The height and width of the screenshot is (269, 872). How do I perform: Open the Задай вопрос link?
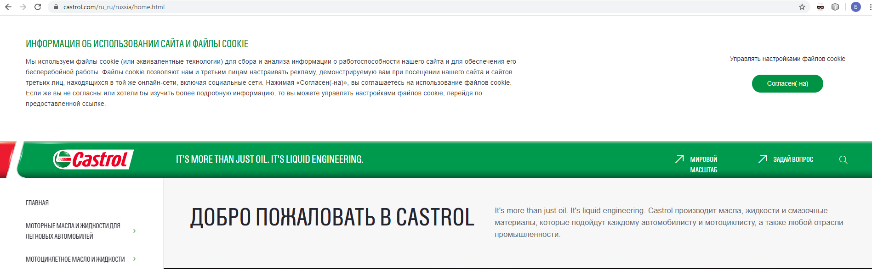coord(793,159)
